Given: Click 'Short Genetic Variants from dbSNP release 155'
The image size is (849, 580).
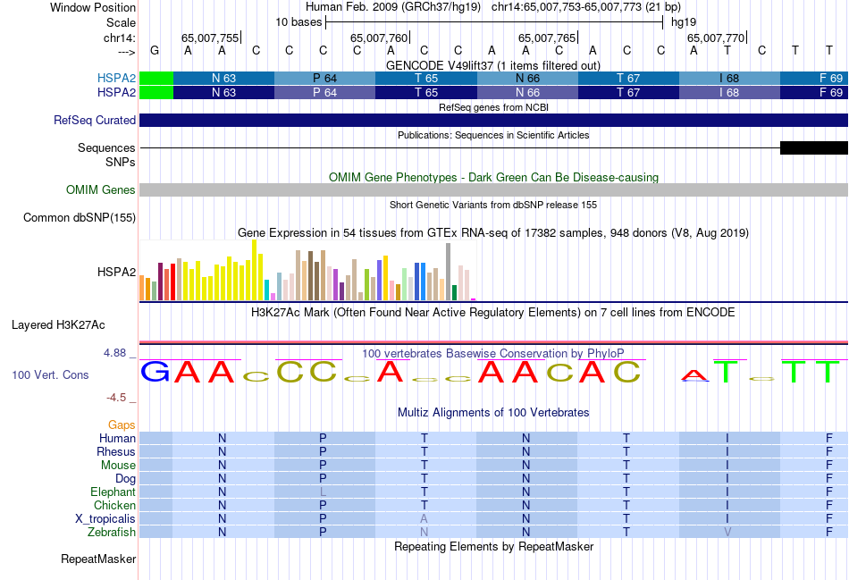Looking at the screenshot, I should tap(493, 205).
